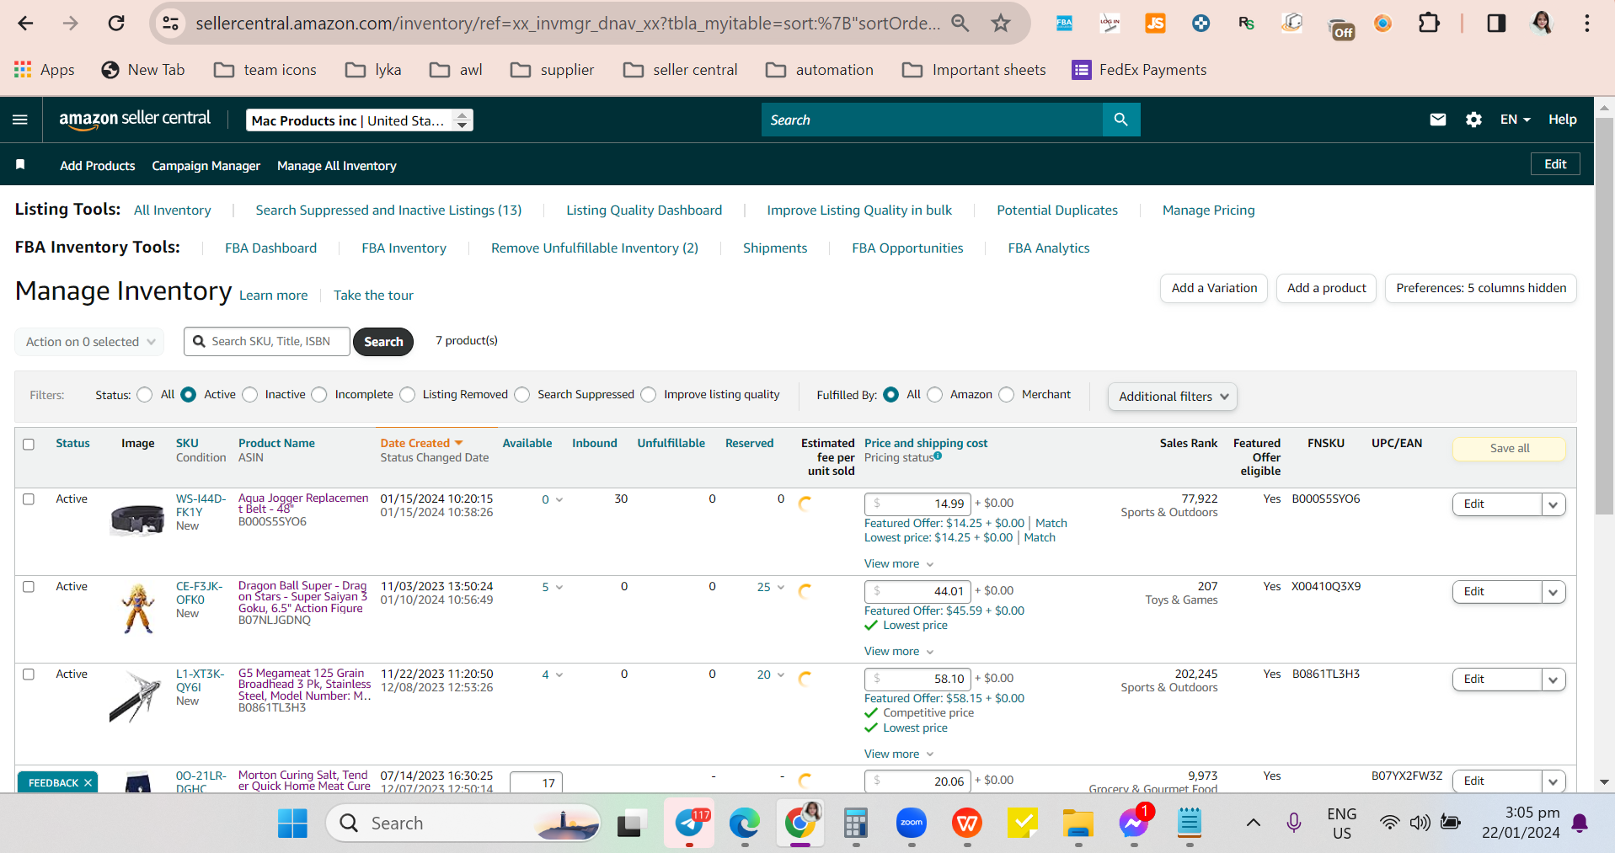Select the Search Suppressed status filter
This screenshot has height=853, width=1615.
click(x=522, y=394)
